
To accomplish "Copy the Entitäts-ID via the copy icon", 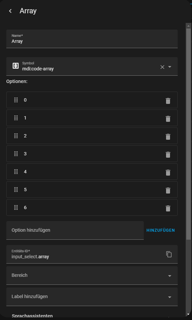I will tap(169, 254).
